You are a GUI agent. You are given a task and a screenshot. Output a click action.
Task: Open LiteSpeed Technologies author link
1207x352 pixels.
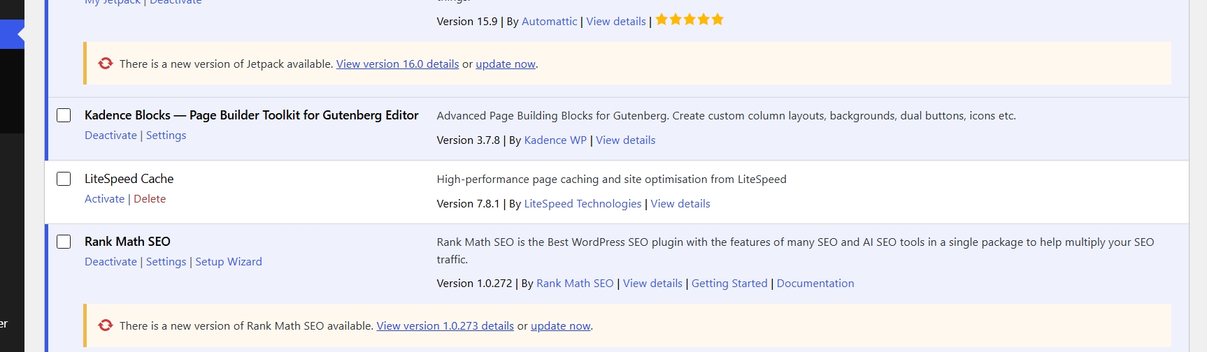click(x=583, y=204)
